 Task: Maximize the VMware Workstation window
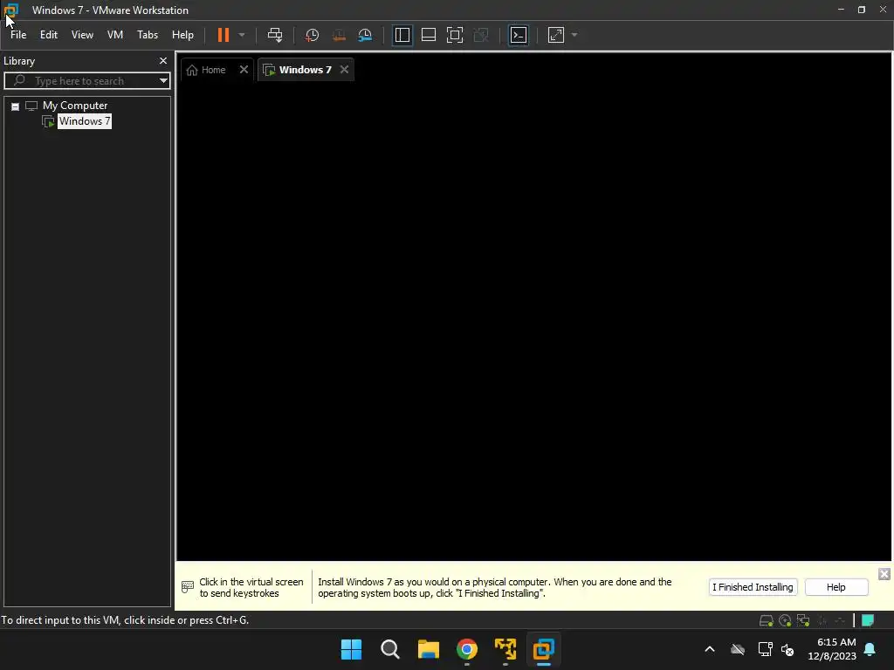pos(862,10)
